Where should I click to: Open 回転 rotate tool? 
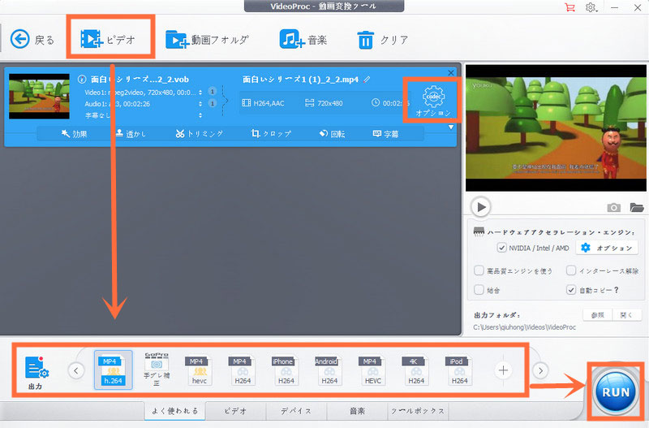[x=332, y=134]
